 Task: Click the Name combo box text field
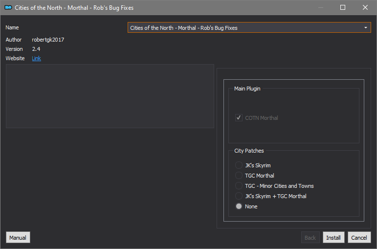pyautogui.click(x=249, y=28)
